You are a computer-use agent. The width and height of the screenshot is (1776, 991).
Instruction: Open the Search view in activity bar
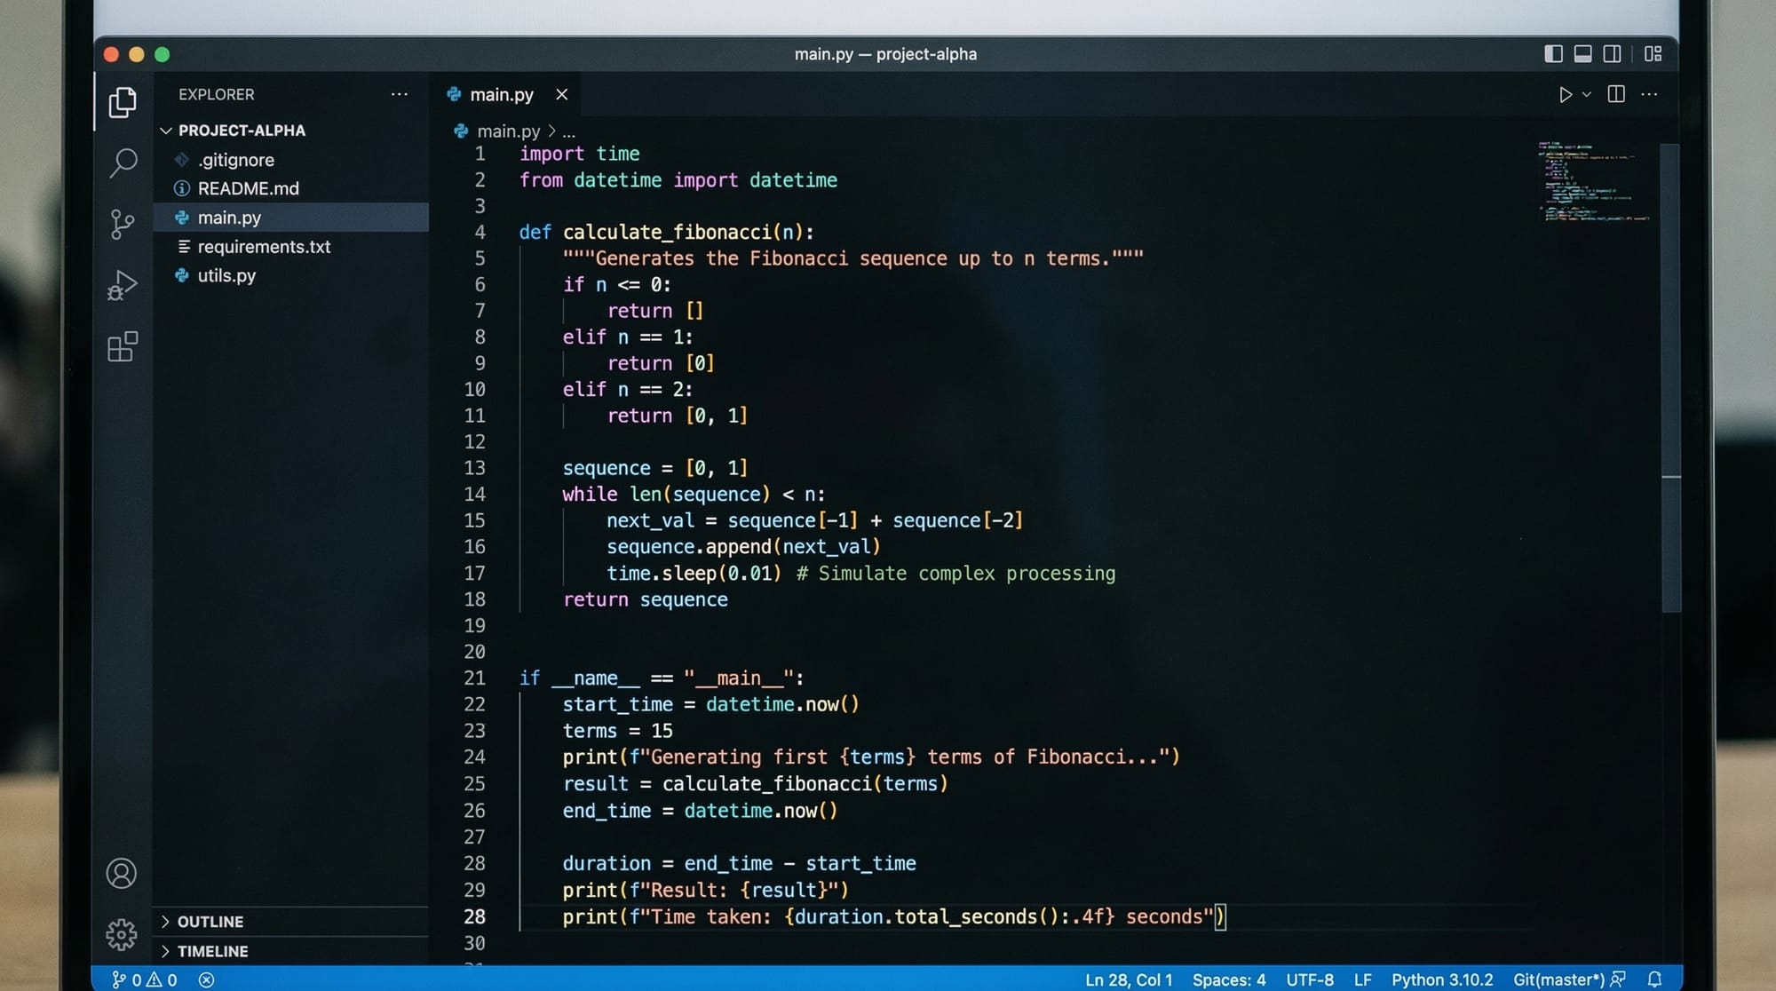pos(123,163)
